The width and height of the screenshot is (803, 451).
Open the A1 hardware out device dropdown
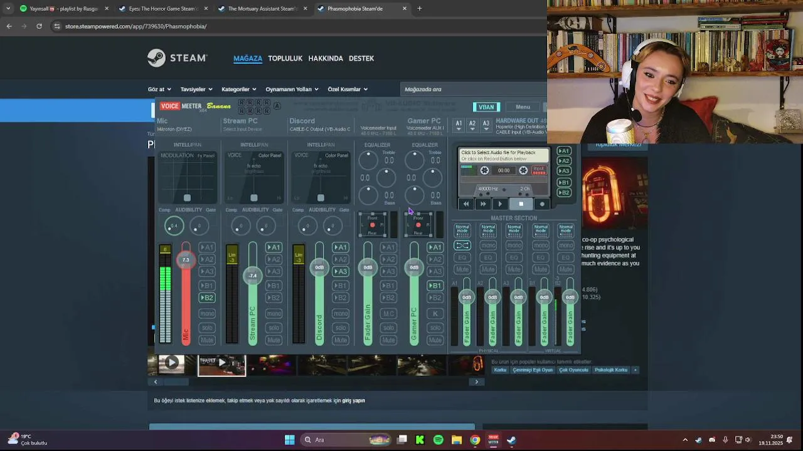[x=459, y=125]
